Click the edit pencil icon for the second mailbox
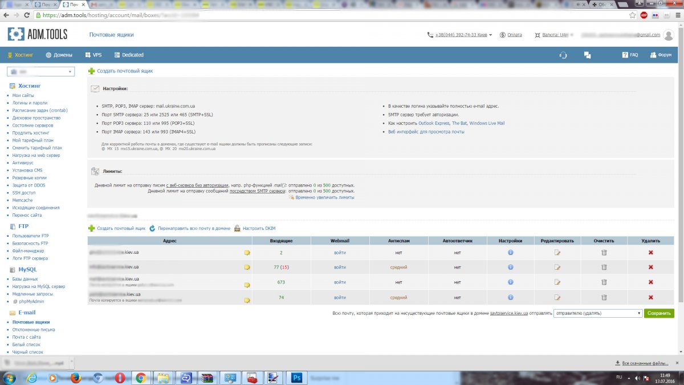This screenshot has height=385, width=684. coord(557,267)
